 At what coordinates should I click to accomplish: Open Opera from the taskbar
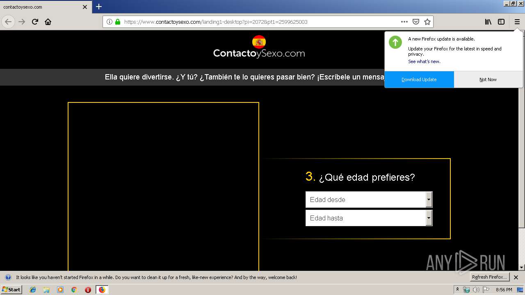point(88,290)
